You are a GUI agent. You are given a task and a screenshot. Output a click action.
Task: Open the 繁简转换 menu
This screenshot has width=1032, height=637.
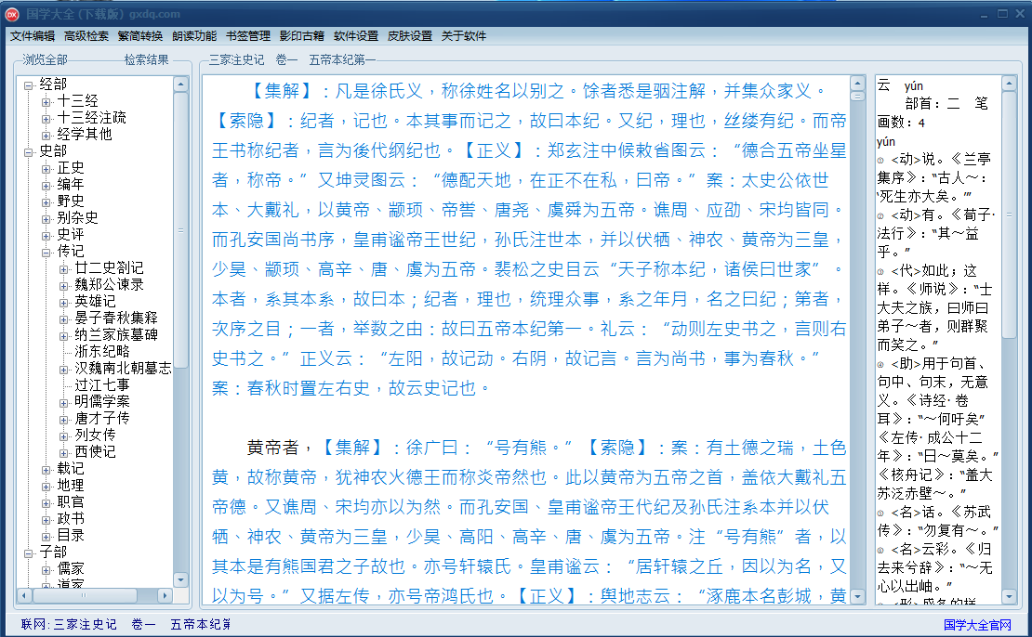[140, 36]
